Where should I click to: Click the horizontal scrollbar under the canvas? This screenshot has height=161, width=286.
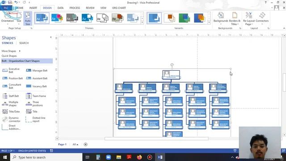tap(156, 139)
